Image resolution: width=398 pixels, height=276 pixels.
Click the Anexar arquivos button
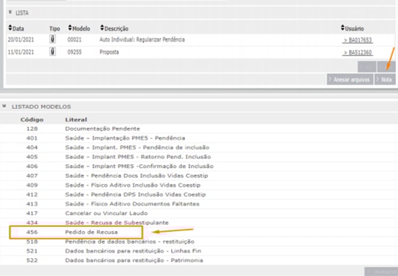[351, 80]
